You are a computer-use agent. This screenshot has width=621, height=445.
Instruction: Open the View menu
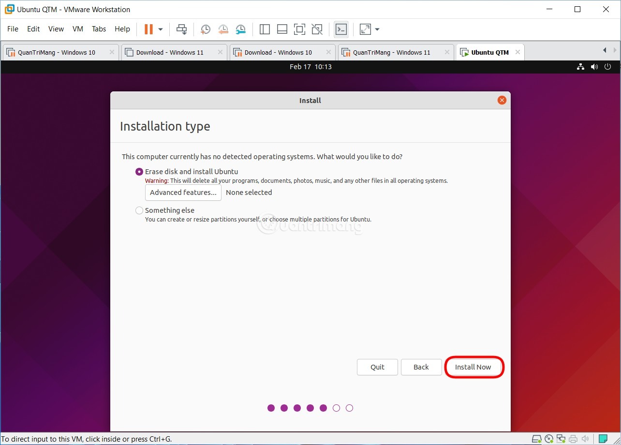[56, 29]
